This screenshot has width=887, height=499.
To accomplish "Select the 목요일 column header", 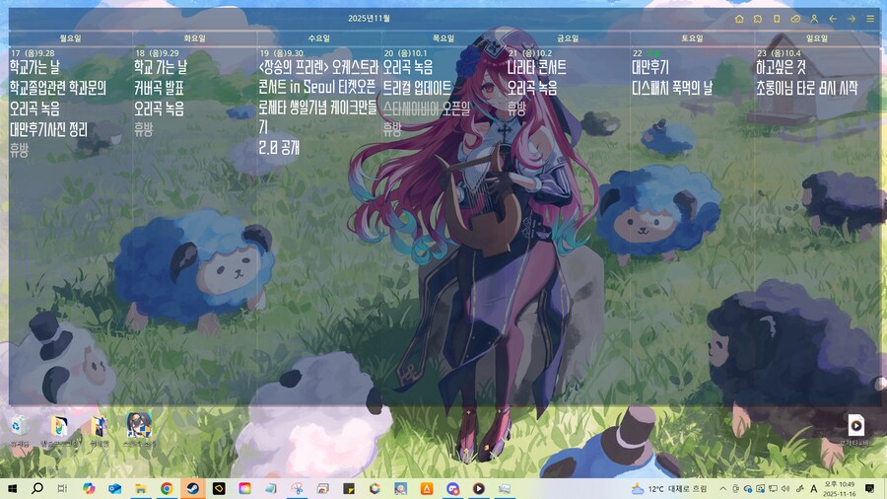I will point(443,37).
